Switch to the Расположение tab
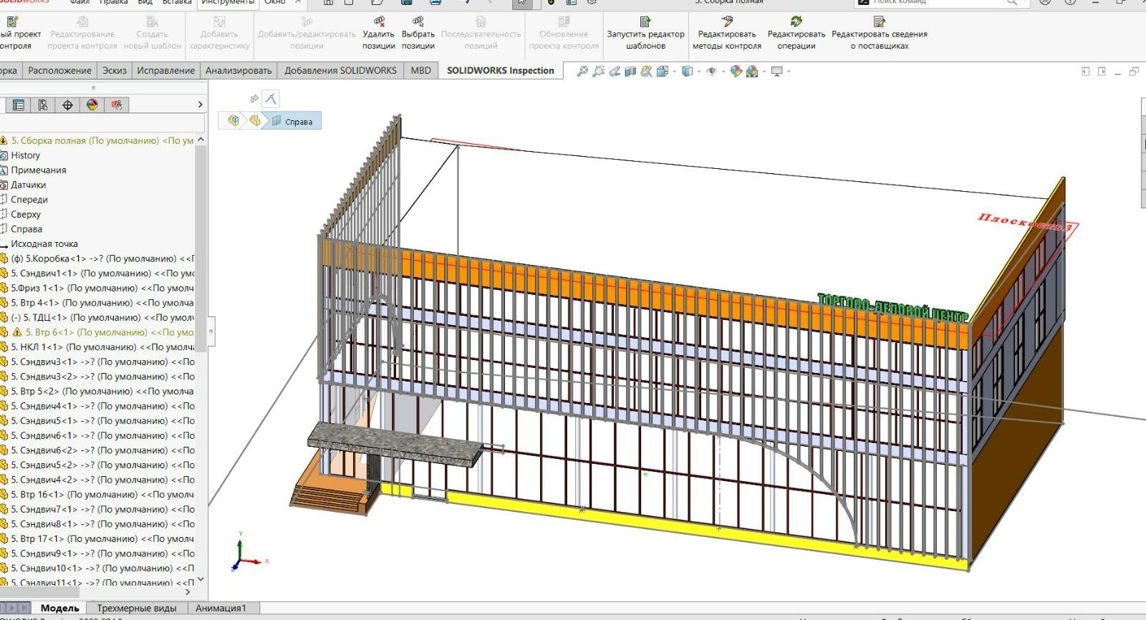 pyautogui.click(x=59, y=70)
